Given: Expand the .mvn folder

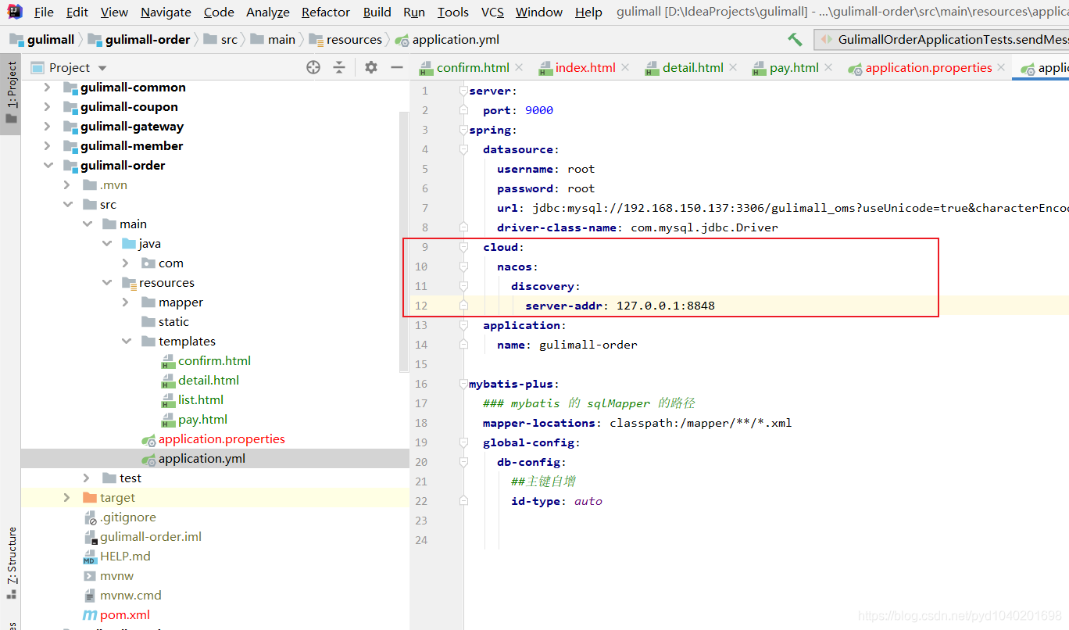Looking at the screenshot, I should coord(67,184).
